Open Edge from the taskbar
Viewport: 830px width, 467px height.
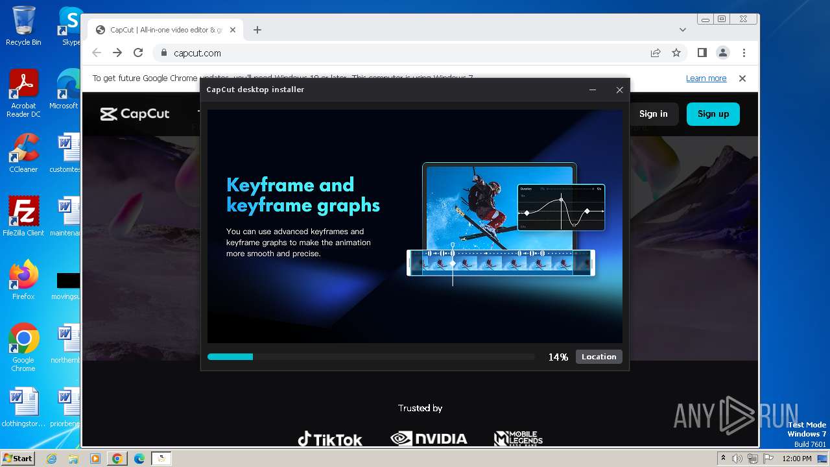coord(139,459)
